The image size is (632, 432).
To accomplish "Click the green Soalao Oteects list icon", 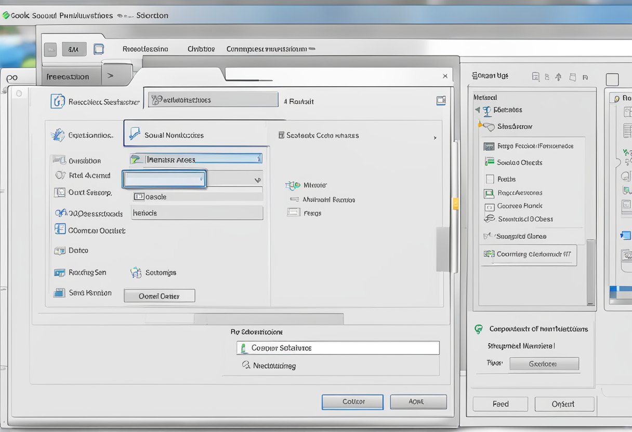I will point(489,162).
